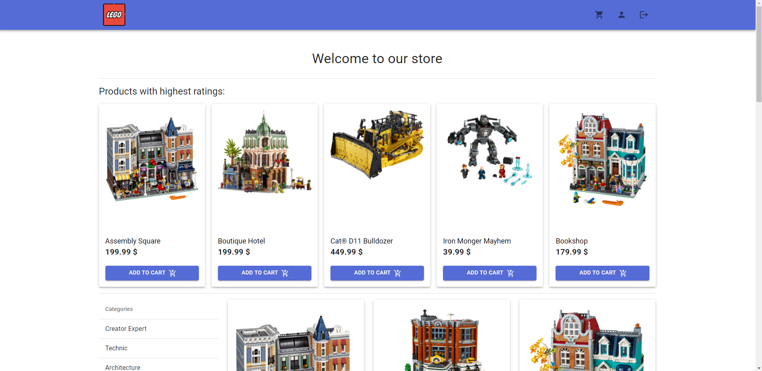Open the orange corner building card in lower grid

[x=441, y=336]
